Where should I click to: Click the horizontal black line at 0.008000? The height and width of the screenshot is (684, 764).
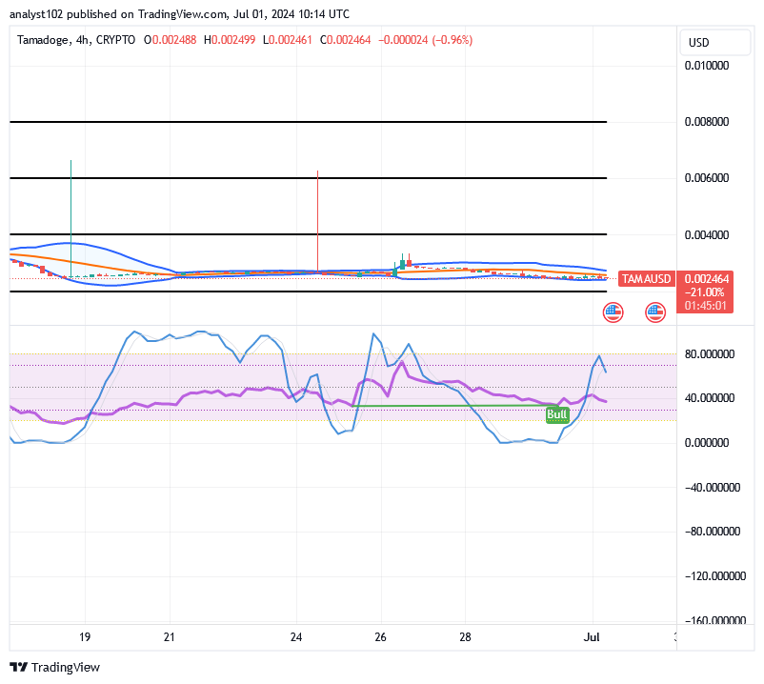pos(308,122)
